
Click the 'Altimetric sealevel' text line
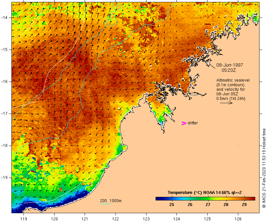[x=233, y=80]
